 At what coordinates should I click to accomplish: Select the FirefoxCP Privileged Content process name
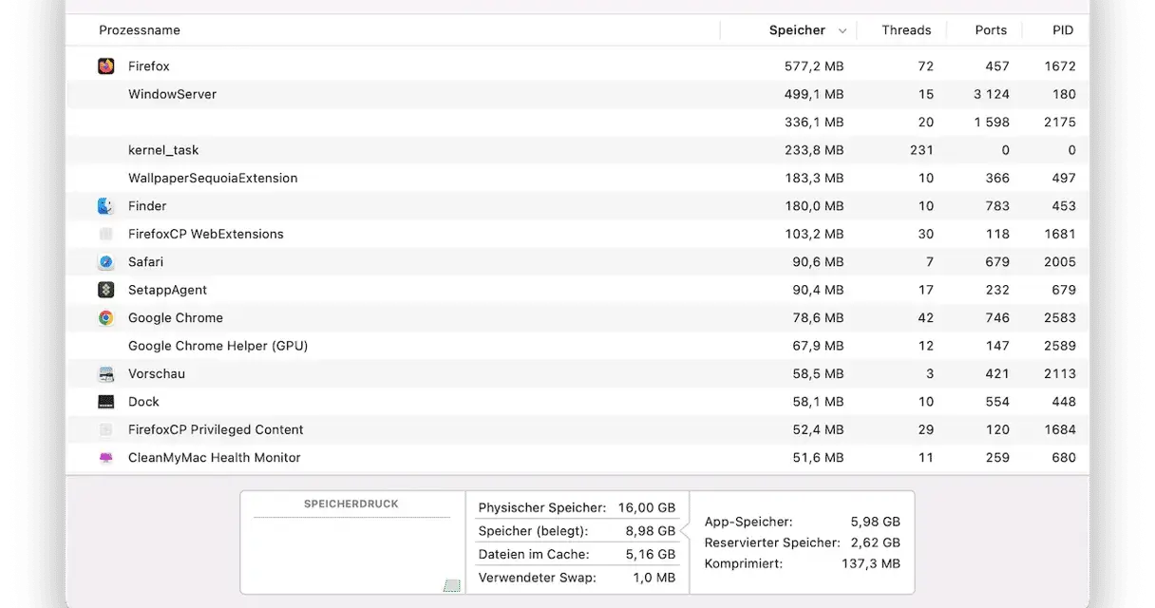point(216,429)
